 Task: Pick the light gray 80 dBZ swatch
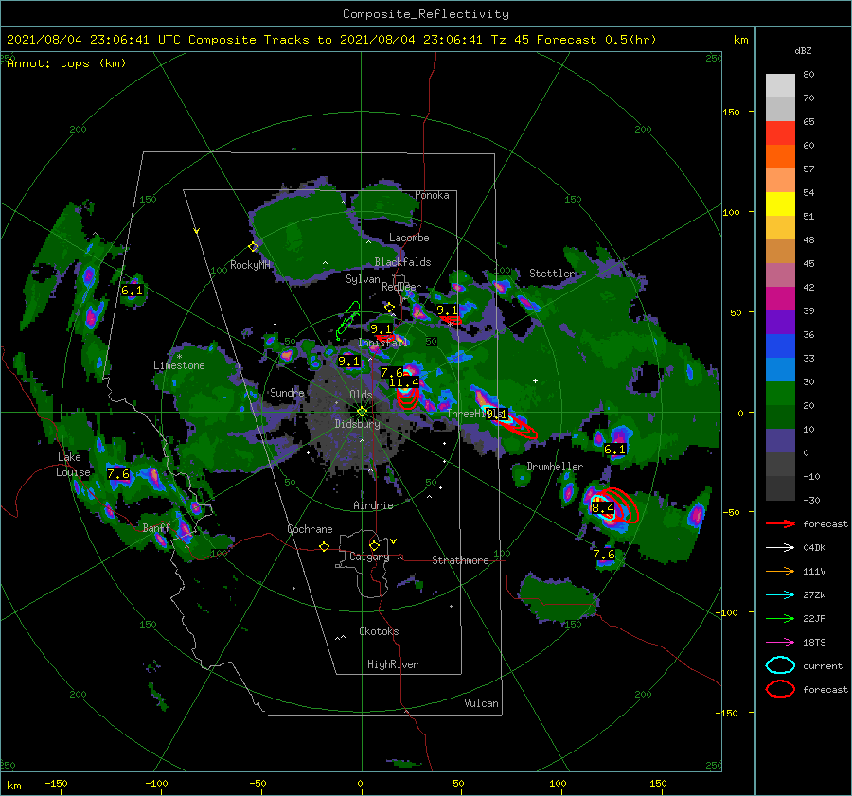[780, 86]
